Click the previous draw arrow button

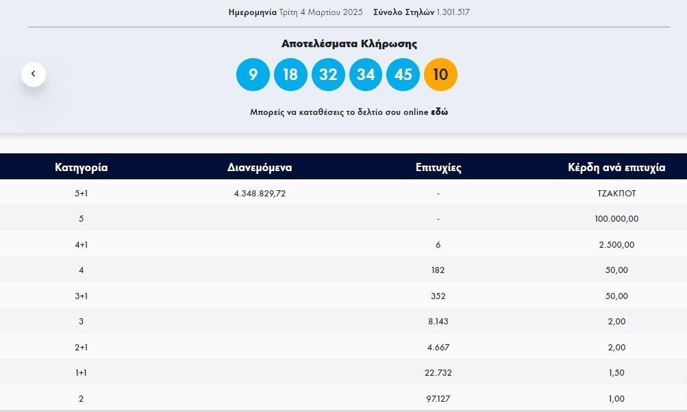[34, 74]
